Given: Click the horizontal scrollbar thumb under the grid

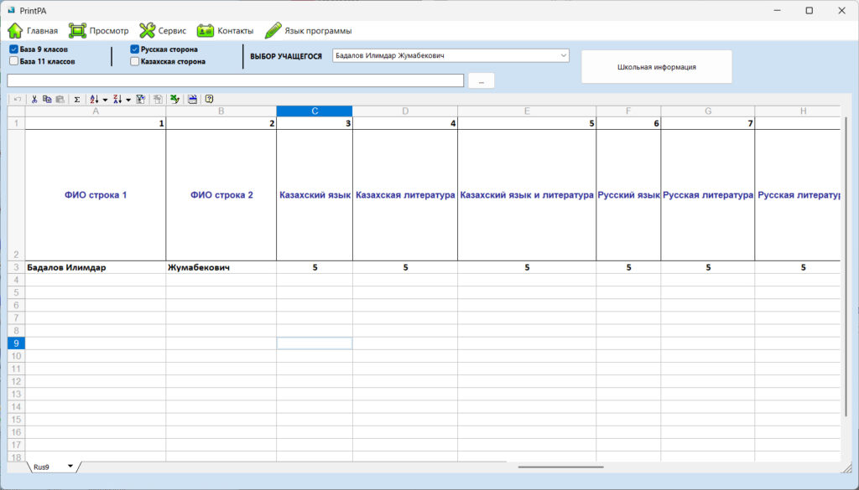Looking at the screenshot, I should click(x=561, y=467).
